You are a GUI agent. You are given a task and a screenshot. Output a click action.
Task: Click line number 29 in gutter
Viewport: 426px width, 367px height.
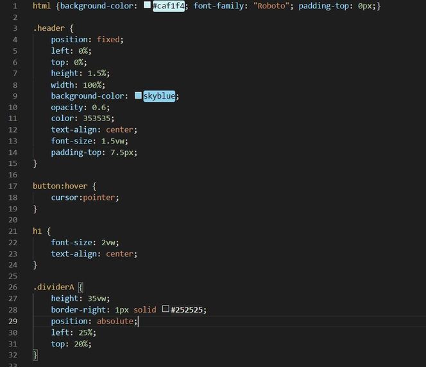pos(13,321)
